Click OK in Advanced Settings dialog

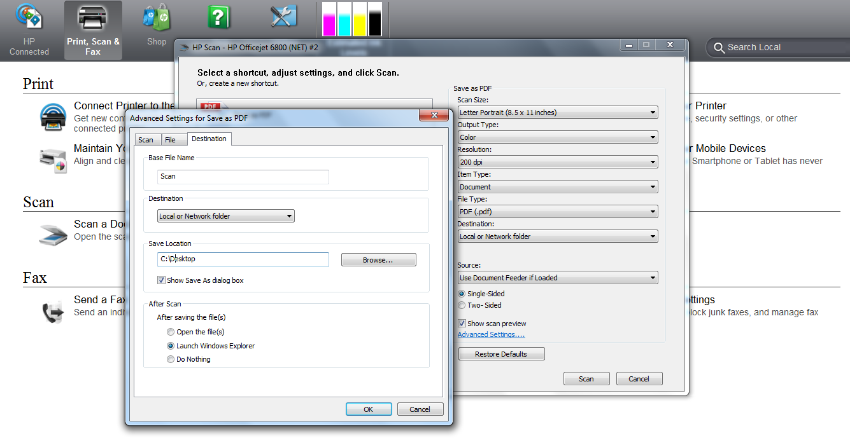(x=369, y=409)
